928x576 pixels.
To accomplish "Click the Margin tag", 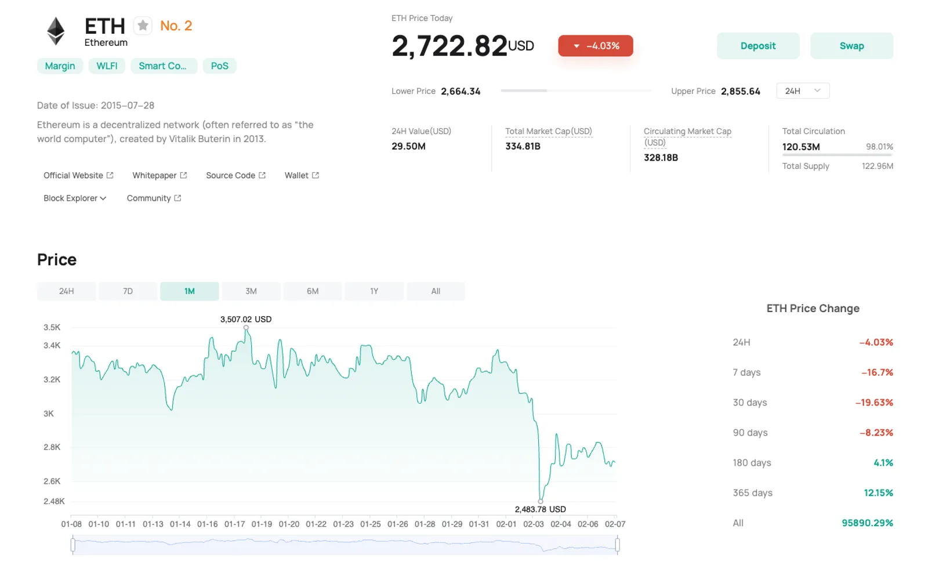I will click(60, 66).
